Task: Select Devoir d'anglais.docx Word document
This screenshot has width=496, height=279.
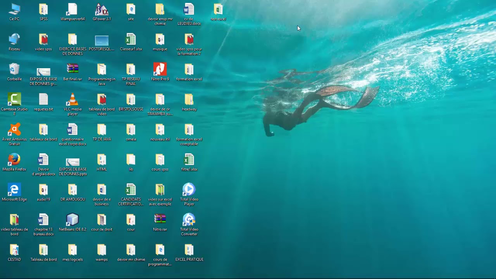Action: click(x=43, y=164)
